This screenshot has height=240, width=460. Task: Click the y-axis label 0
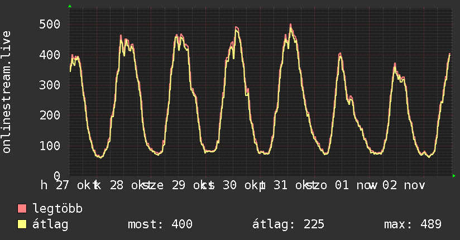coord(57,176)
